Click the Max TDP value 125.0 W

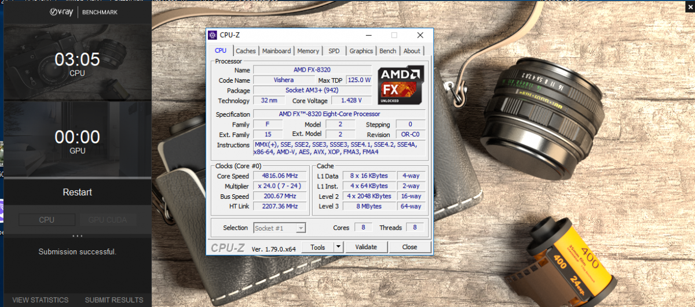pyautogui.click(x=359, y=80)
